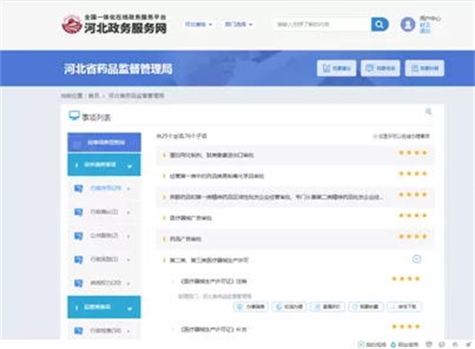
Task: Select 公共服务 in the sidebar
Action: point(104,235)
